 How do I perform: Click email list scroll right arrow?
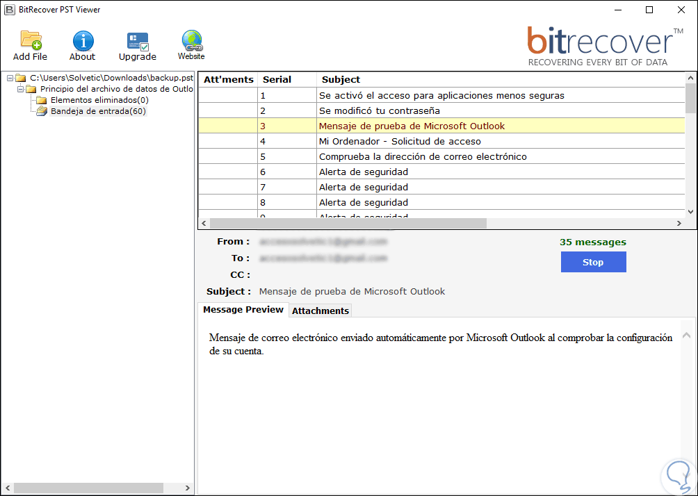pos(679,223)
